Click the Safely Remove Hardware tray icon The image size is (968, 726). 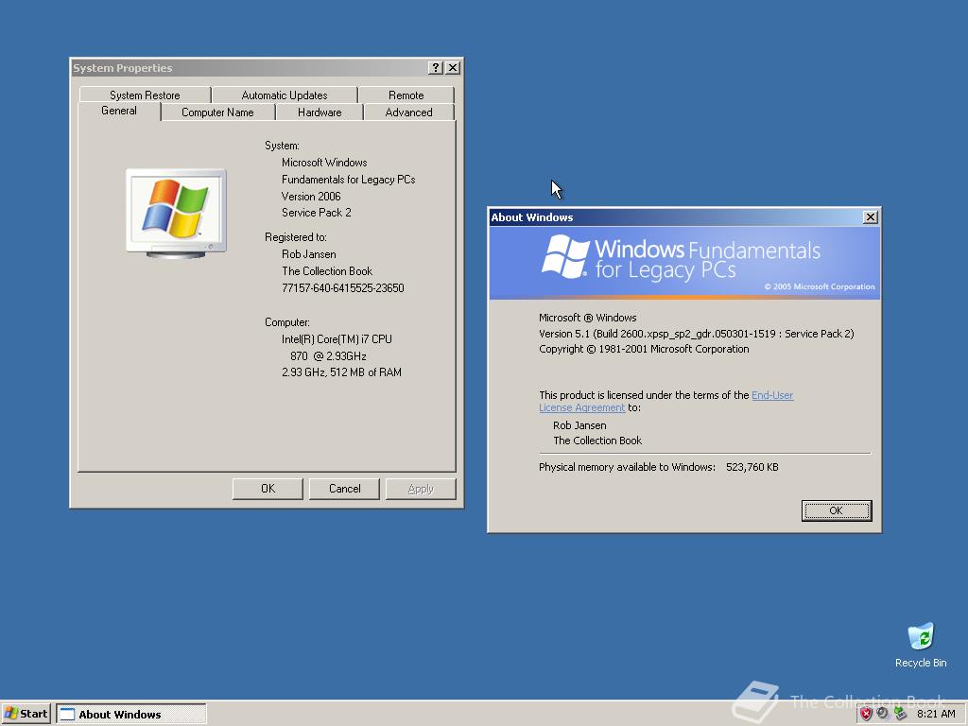(900, 714)
